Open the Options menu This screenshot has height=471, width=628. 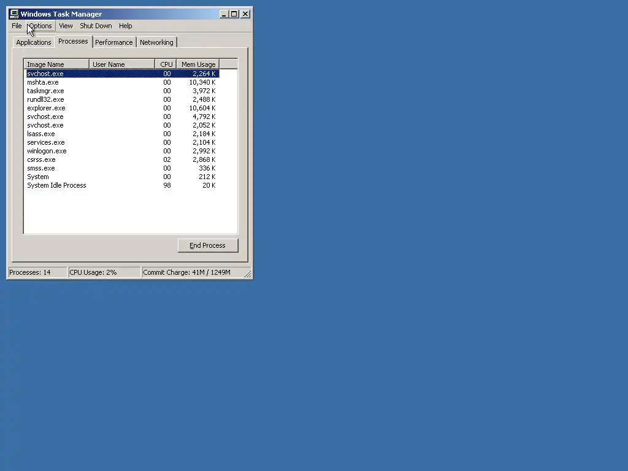click(40, 26)
